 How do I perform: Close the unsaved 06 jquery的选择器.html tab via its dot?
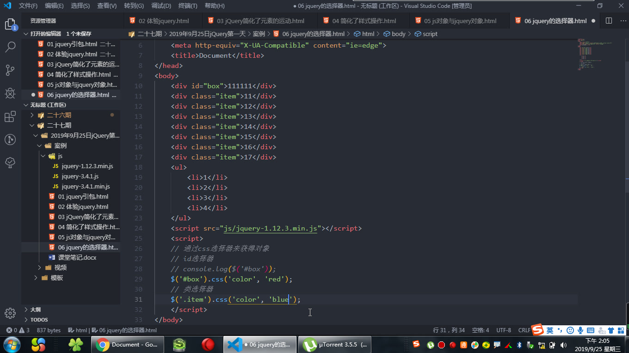[x=593, y=21]
